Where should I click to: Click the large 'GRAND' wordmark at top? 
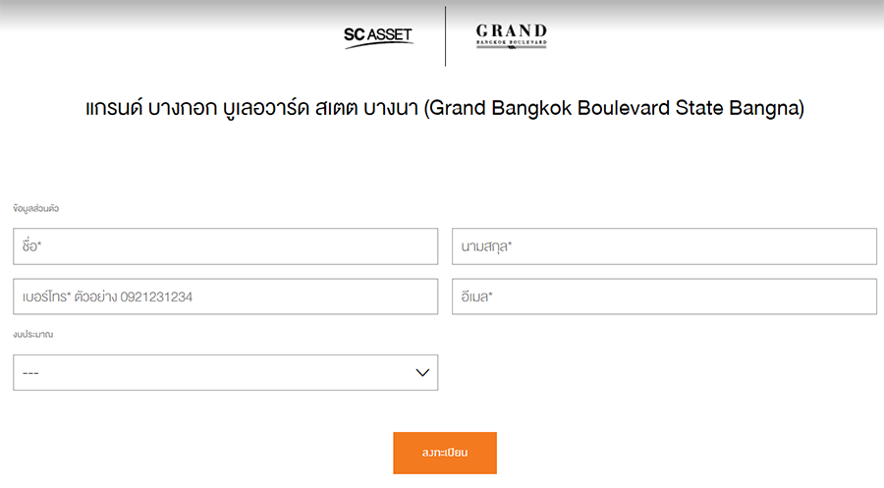[511, 30]
